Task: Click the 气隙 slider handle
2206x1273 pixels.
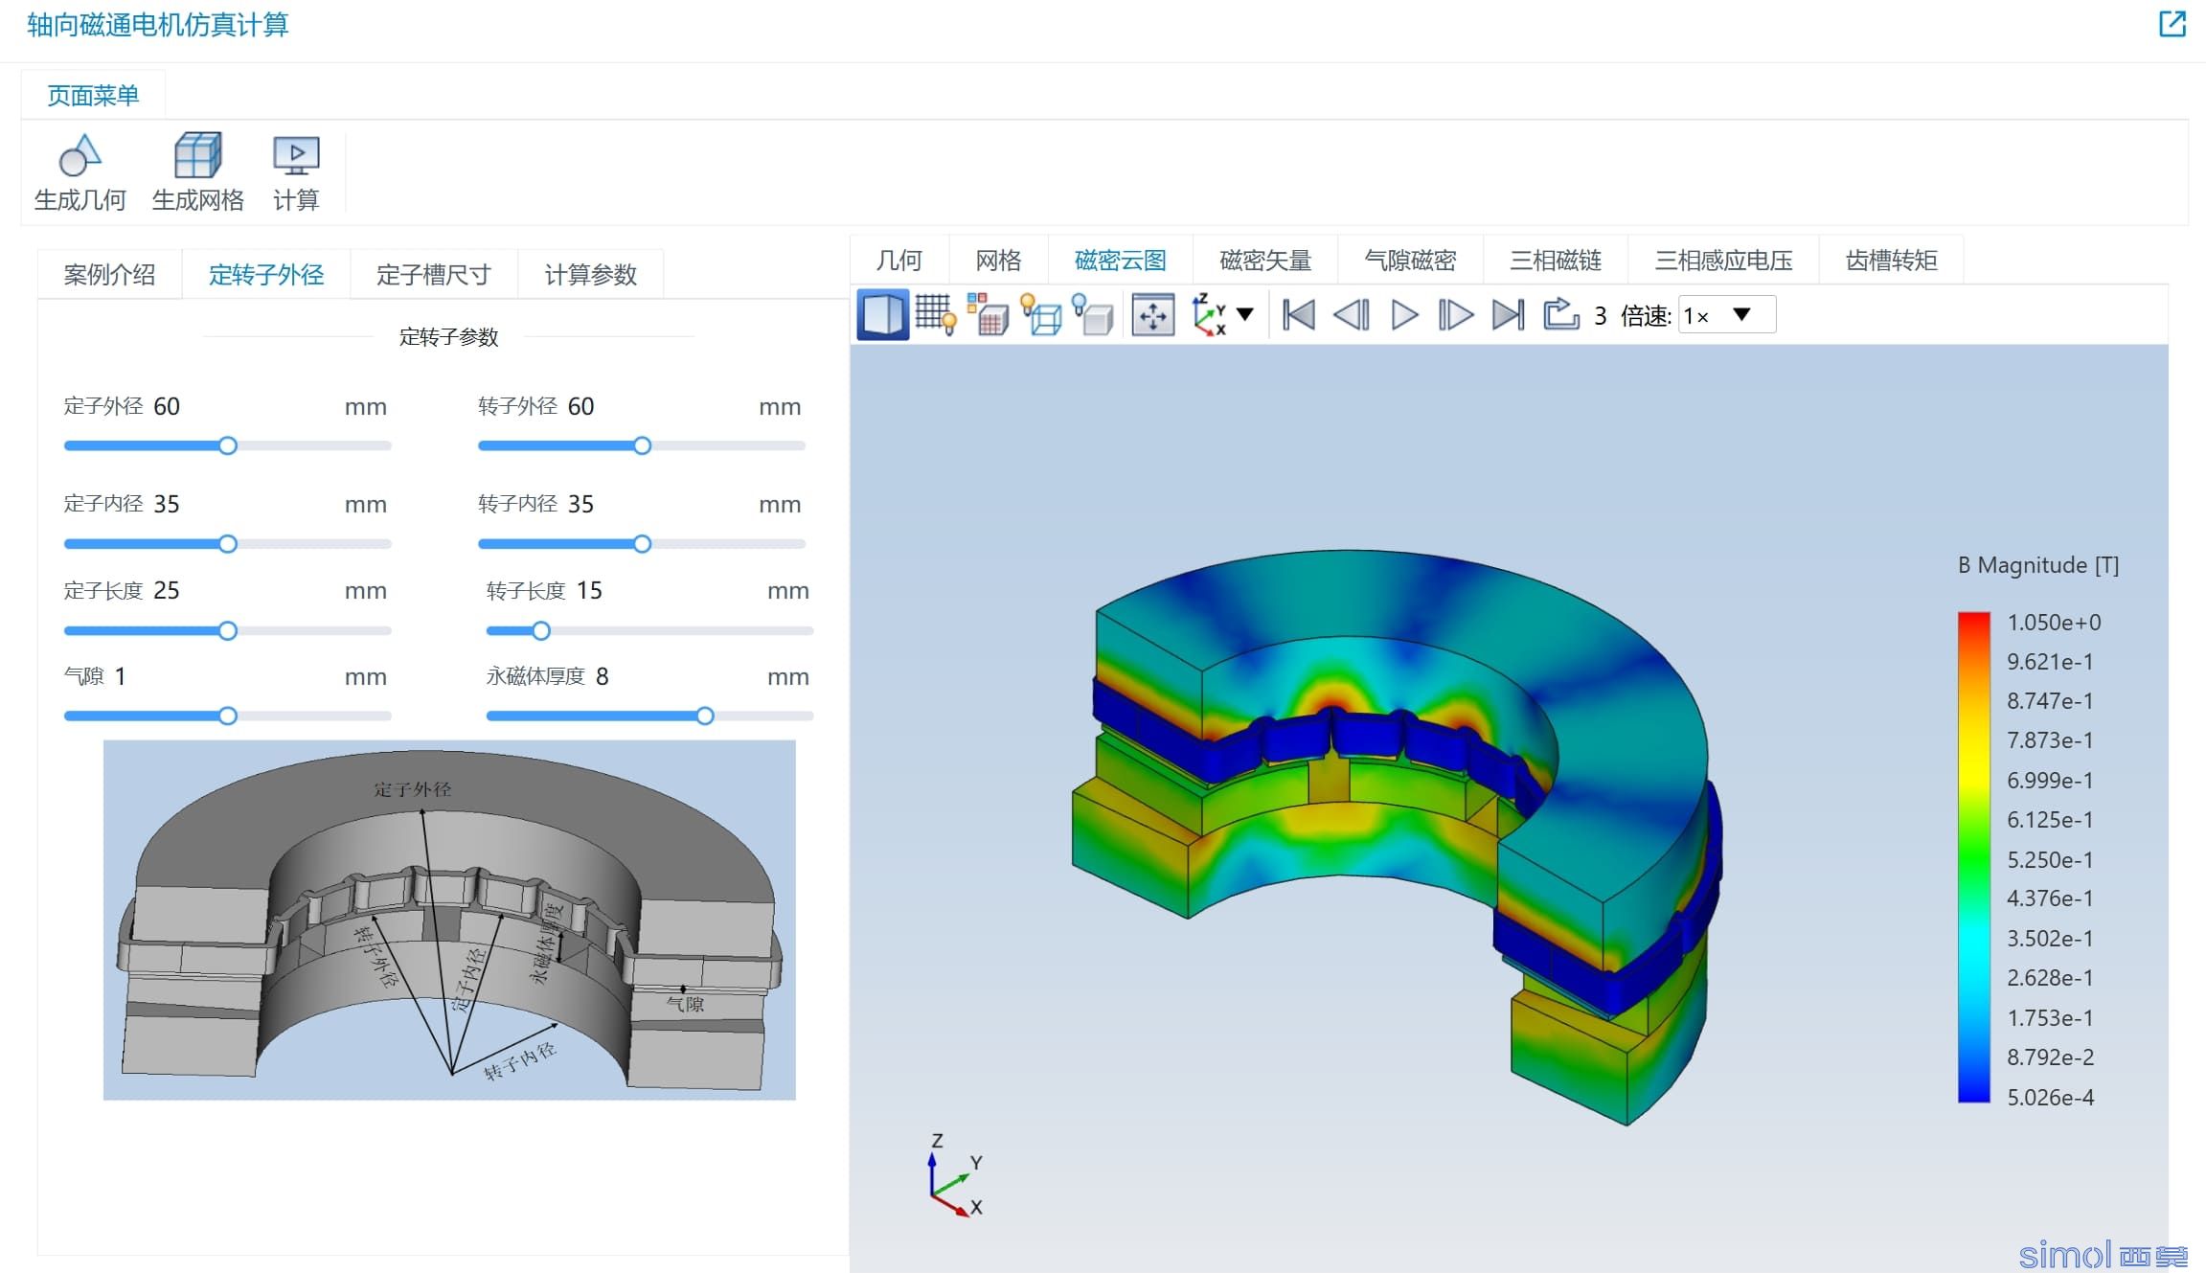Action: tap(228, 716)
